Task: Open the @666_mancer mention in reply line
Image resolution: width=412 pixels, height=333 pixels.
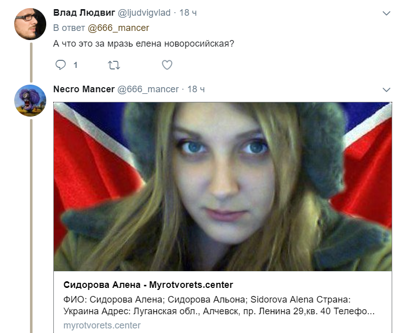Action: pyautogui.click(x=118, y=28)
